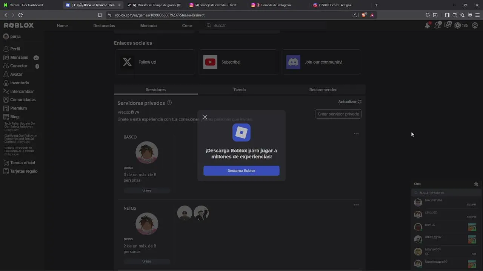Click Actualizar to refresh servers
The height and width of the screenshot is (271, 483).
(x=350, y=102)
